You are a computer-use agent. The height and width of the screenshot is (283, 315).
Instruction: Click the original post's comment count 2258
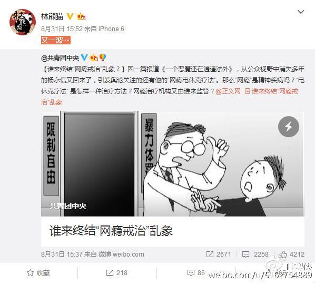pyautogui.click(x=255, y=254)
